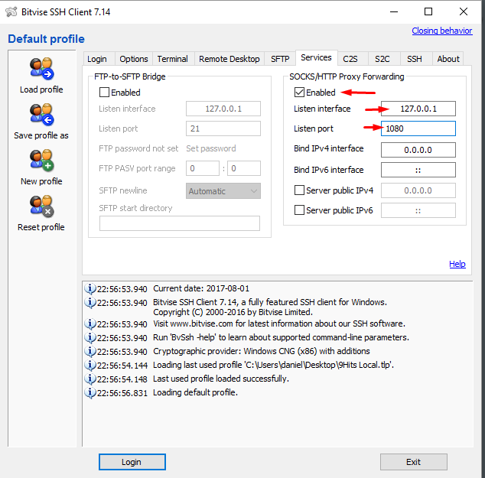Click the New profile icon
This screenshot has height=478, width=485.
(42, 160)
